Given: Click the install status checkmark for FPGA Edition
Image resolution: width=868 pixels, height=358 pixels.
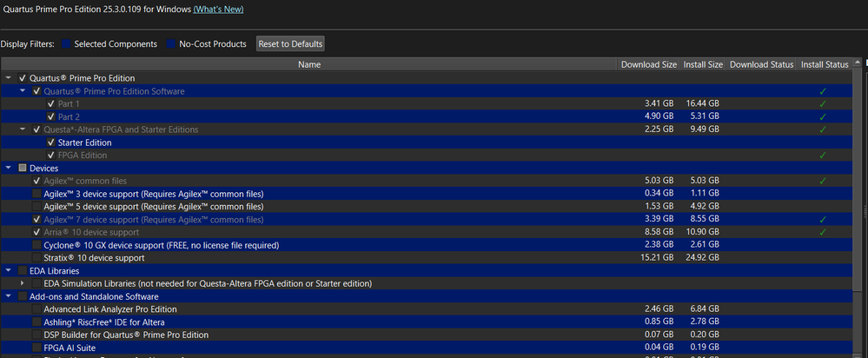Looking at the screenshot, I should pos(823,156).
